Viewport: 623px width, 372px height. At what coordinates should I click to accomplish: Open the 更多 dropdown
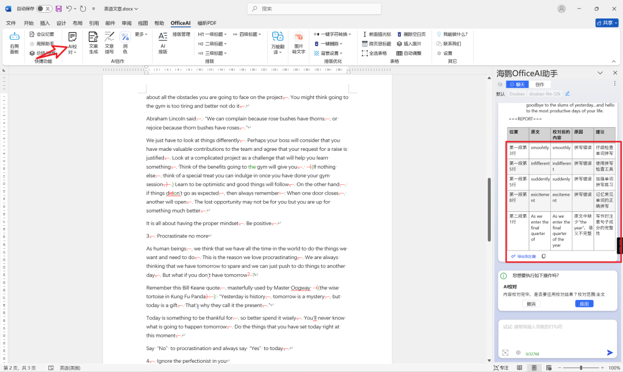[141, 35]
